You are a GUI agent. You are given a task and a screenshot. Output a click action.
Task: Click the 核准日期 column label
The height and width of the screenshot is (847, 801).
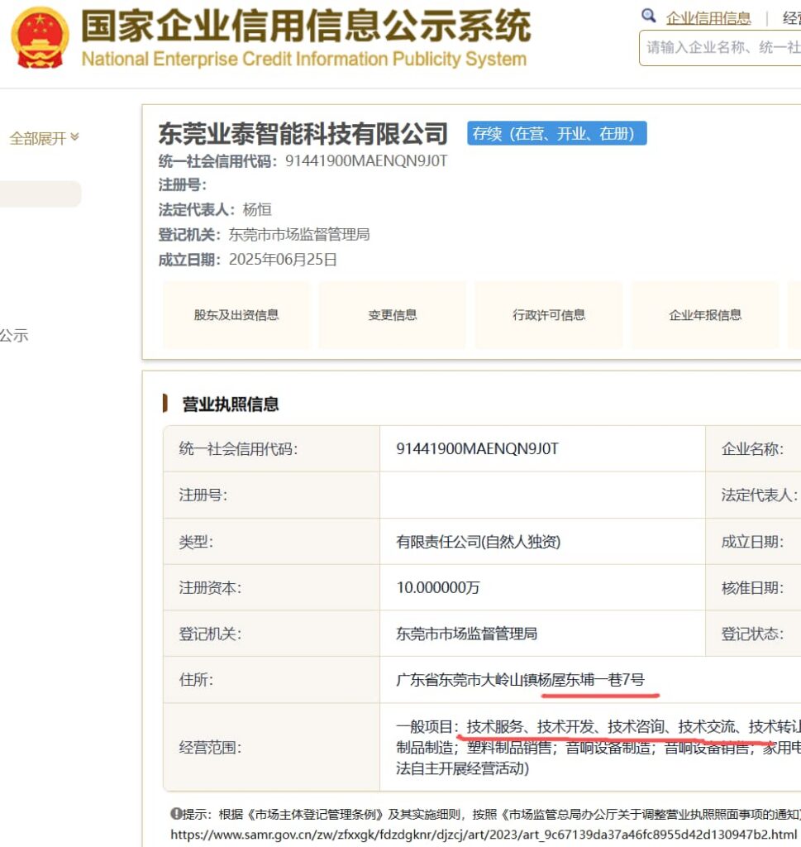pos(752,587)
